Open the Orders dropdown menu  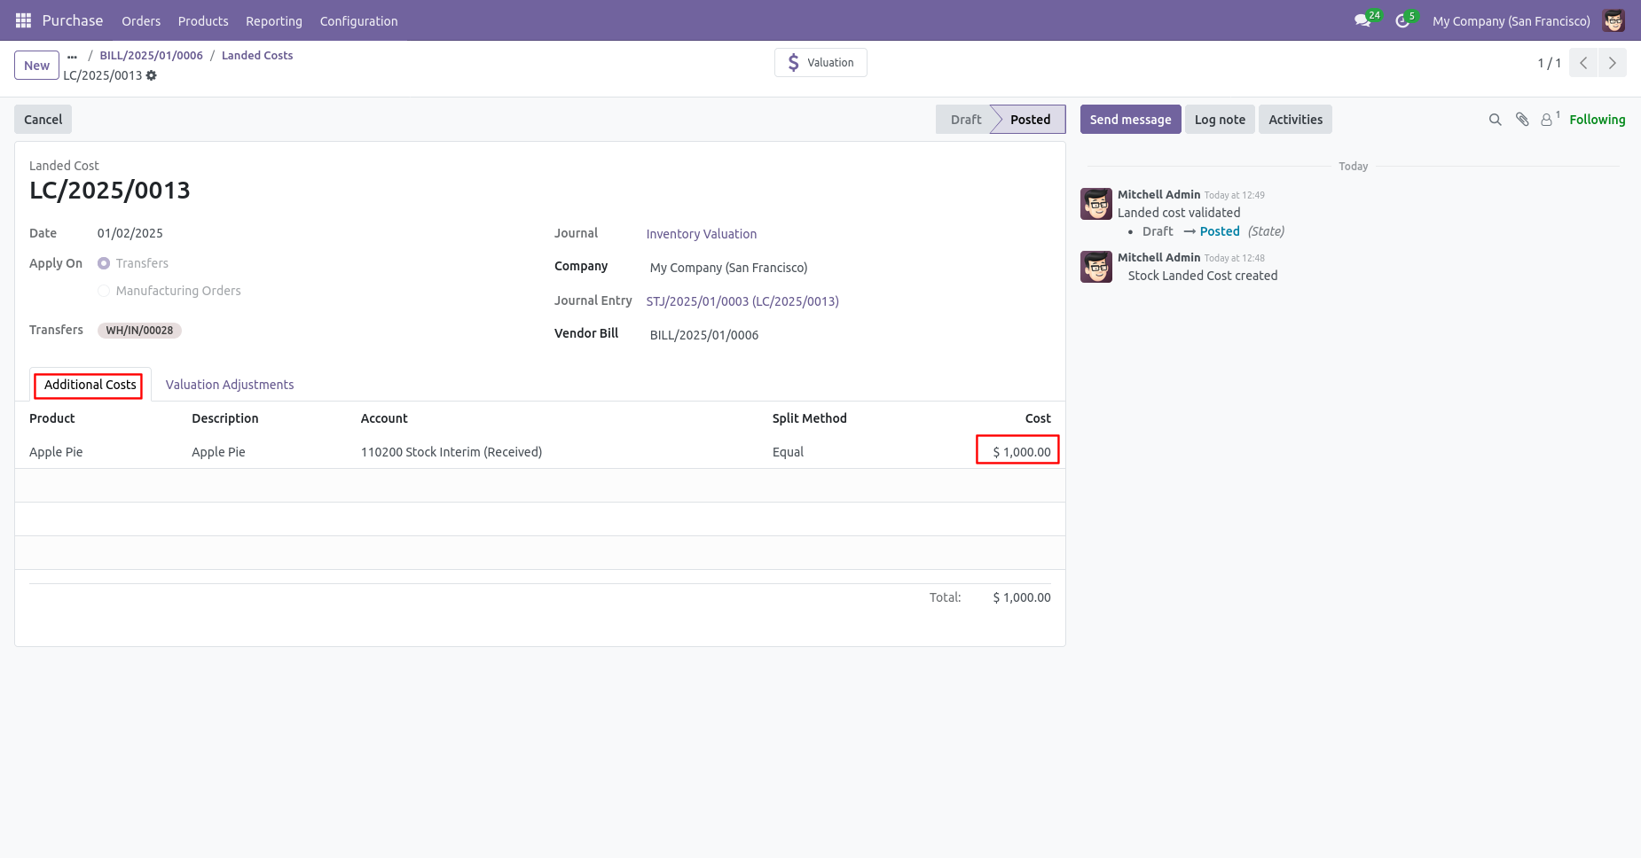pyautogui.click(x=141, y=21)
